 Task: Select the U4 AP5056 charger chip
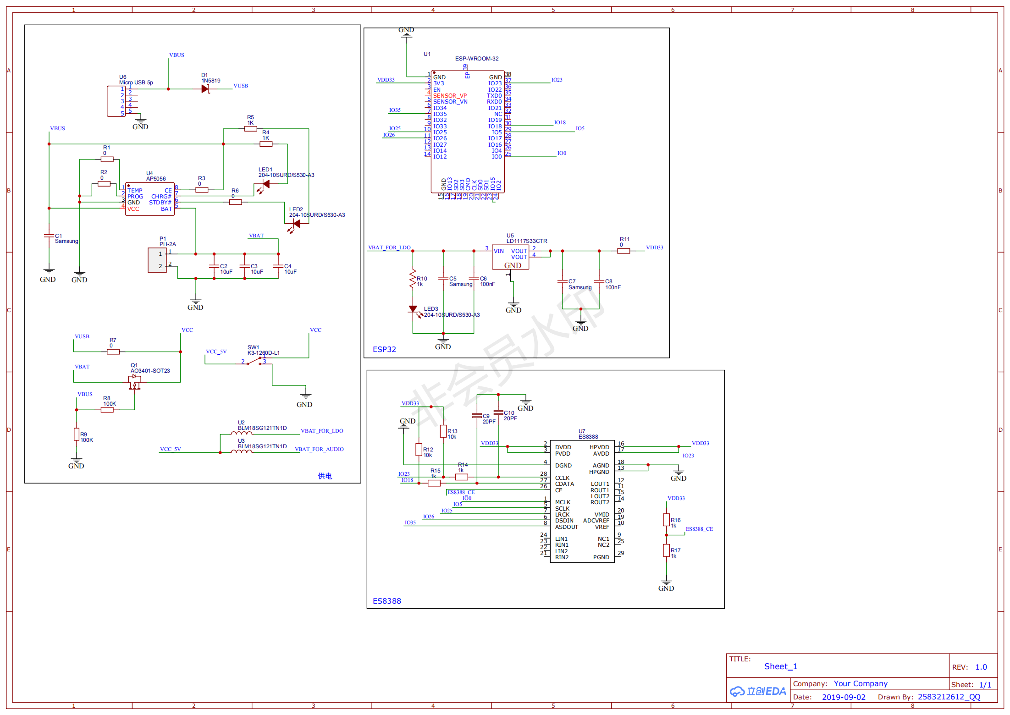[x=150, y=199]
